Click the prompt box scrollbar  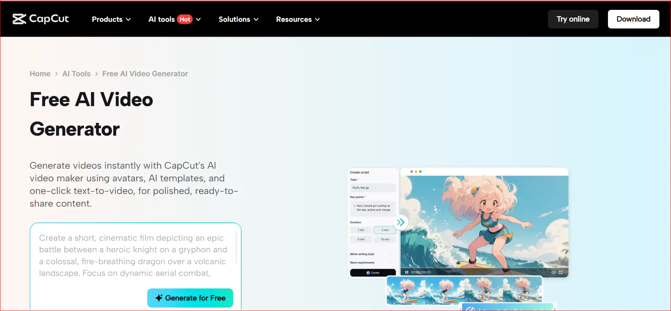pos(236,248)
